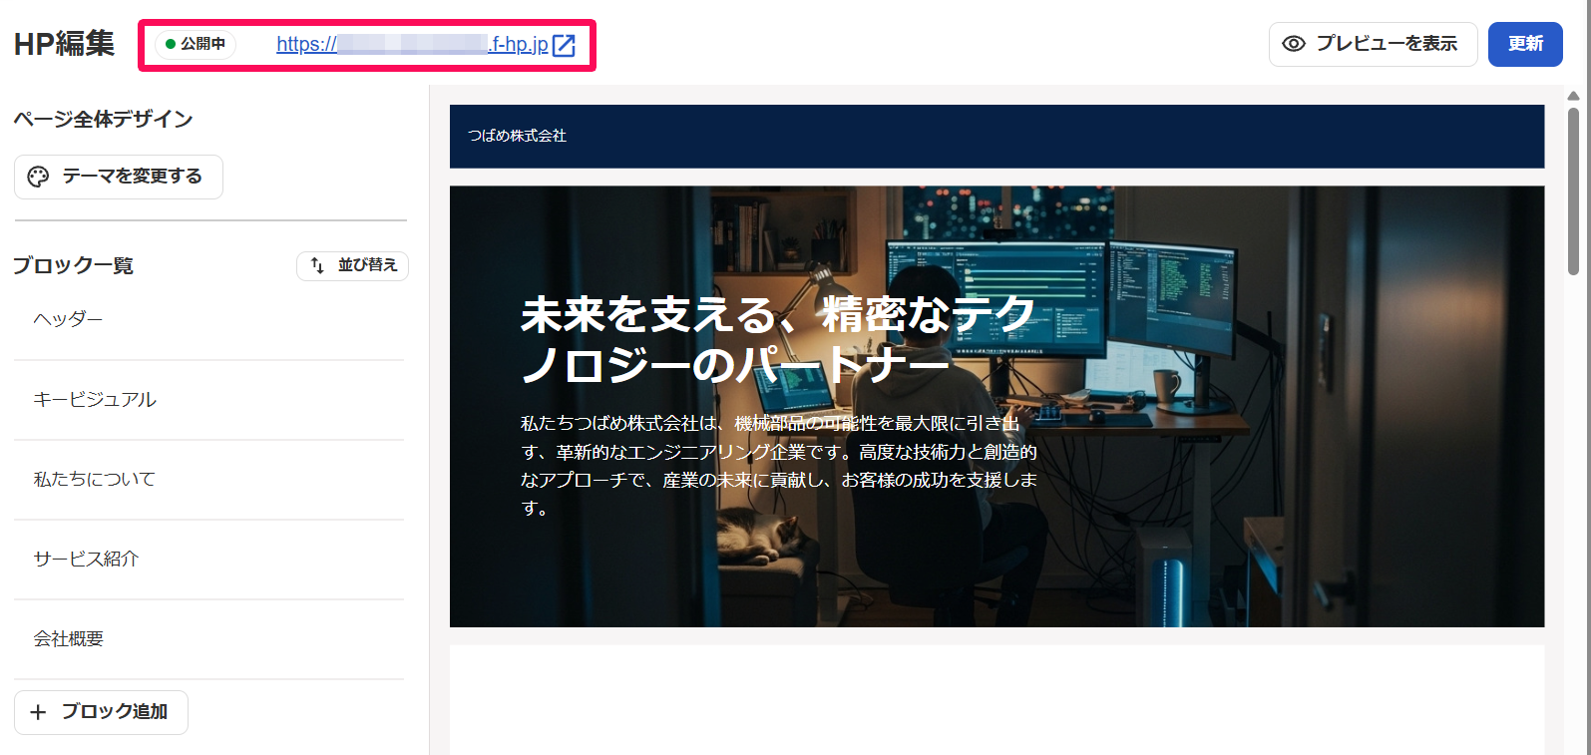Click the palette icon for theme change
This screenshot has height=755, width=1591.
pyautogui.click(x=38, y=177)
